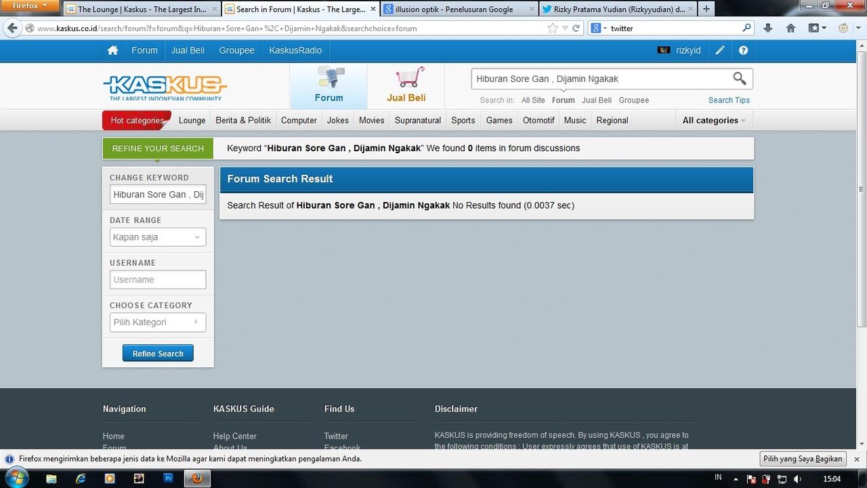Viewport: 867px width, 488px height.
Task: Expand the Date Range 'Kapan saja' dropdown
Action: 158,237
